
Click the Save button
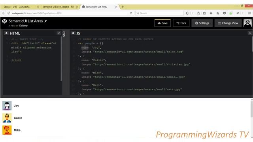[162, 23]
